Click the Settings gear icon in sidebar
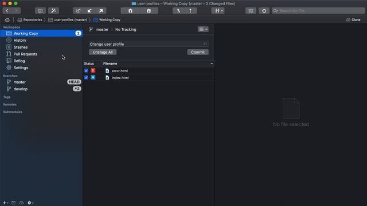Viewport: 367px width, 206px height. [9, 68]
